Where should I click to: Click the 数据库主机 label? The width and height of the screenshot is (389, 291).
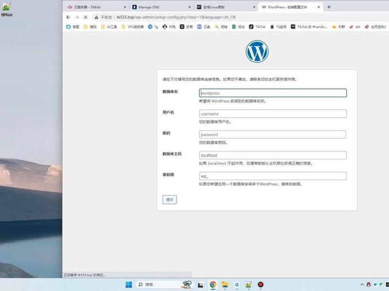(172, 154)
